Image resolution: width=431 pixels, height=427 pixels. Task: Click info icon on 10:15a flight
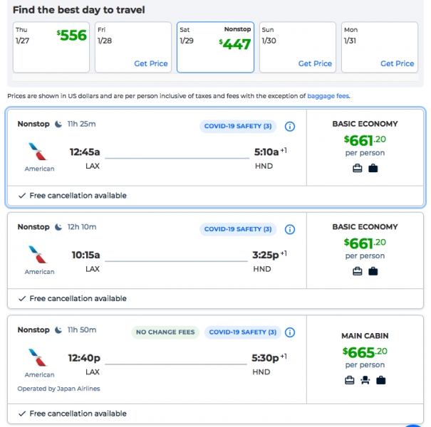point(290,230)
